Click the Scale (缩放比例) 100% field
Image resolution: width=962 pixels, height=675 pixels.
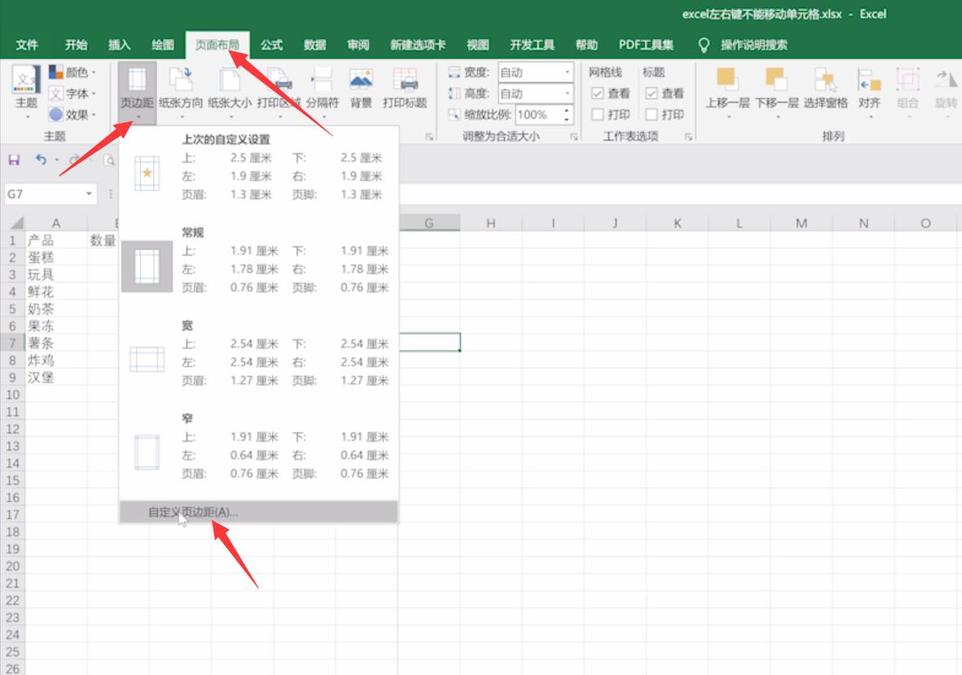pyautogui.click(x=538, y=114)
